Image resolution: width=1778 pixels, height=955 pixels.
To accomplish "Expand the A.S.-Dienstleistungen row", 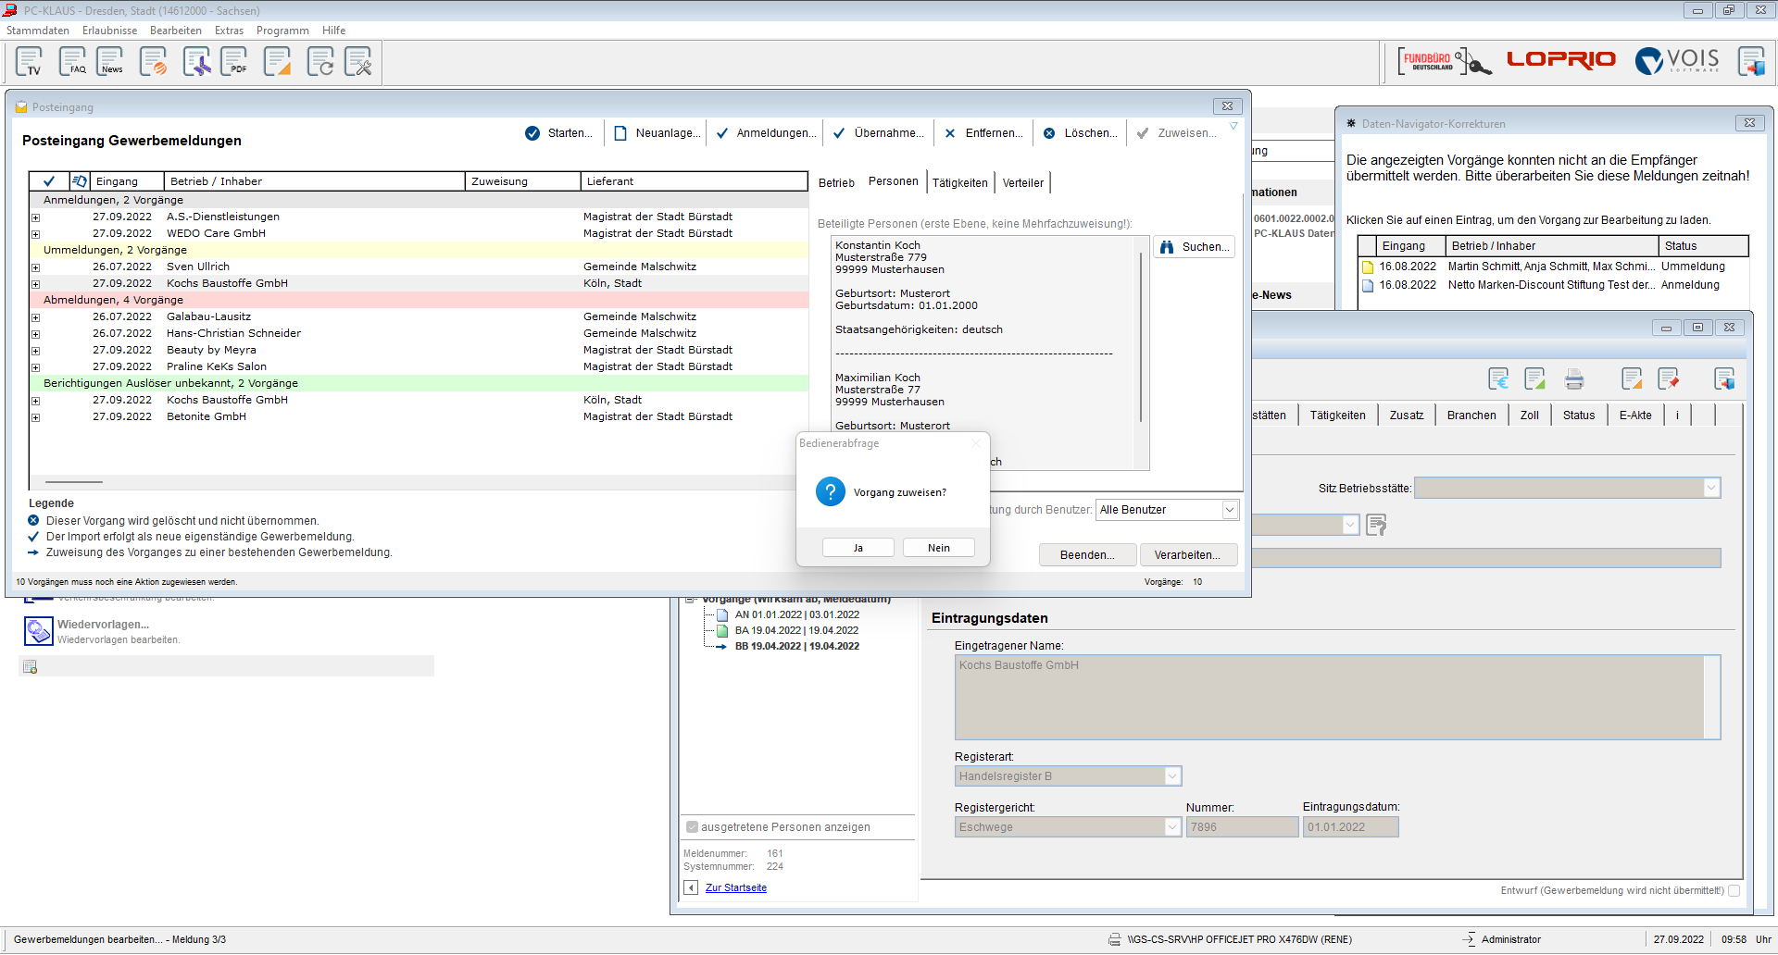I will 36,217.
